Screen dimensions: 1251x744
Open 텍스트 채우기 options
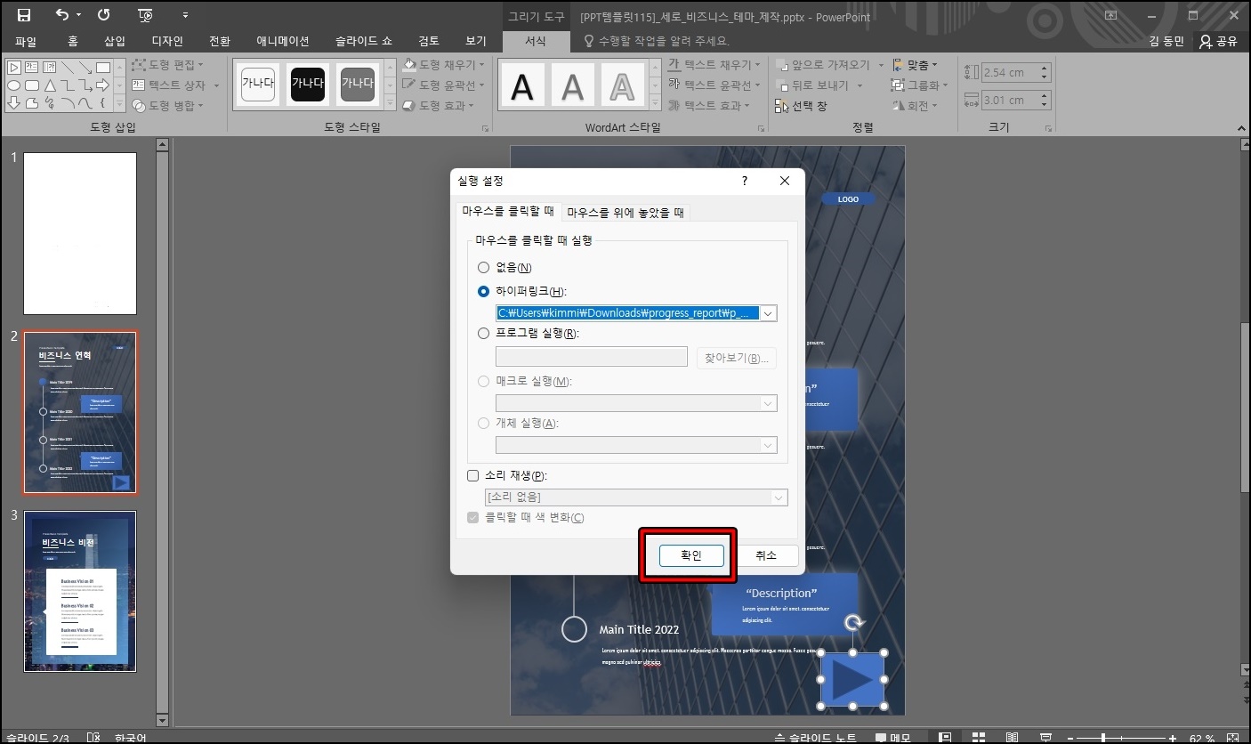tap(714, 65)
